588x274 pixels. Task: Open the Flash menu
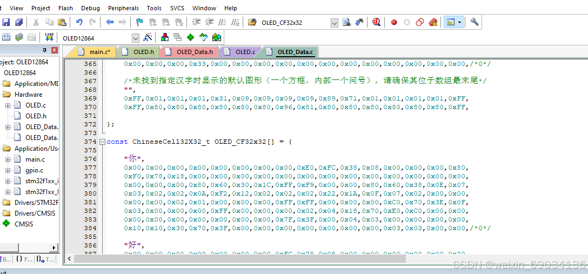pos(65,8)
